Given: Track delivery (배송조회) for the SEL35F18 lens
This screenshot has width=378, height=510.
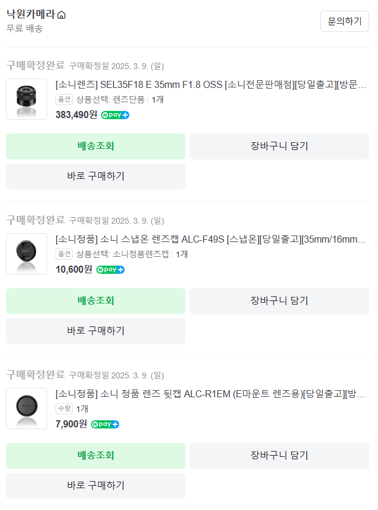Looking at the screenshot, I should click(96, 146).
